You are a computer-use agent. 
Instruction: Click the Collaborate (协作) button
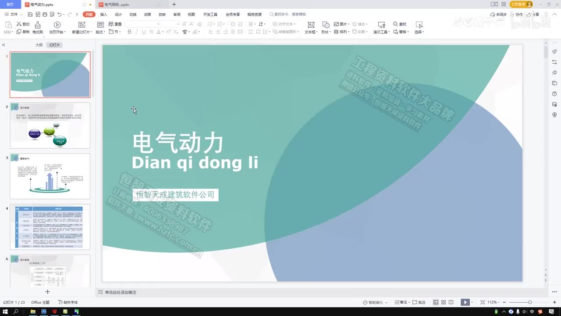click(517, 14)
